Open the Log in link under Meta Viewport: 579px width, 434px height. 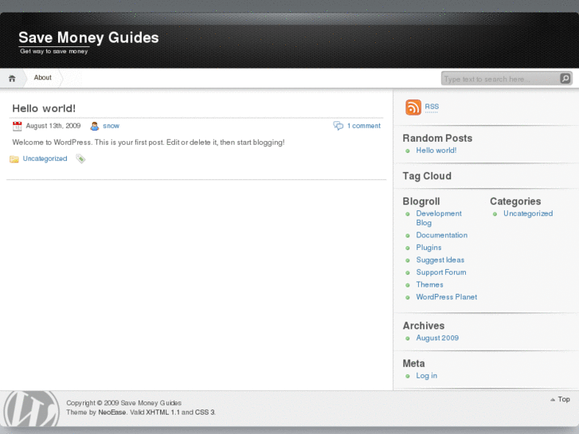(427, 376)
